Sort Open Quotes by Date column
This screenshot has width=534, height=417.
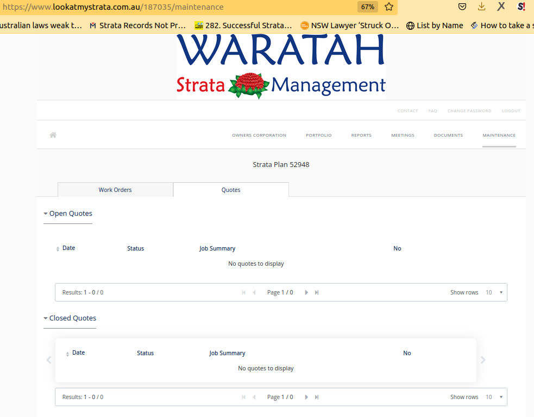[x=65, y=248]
